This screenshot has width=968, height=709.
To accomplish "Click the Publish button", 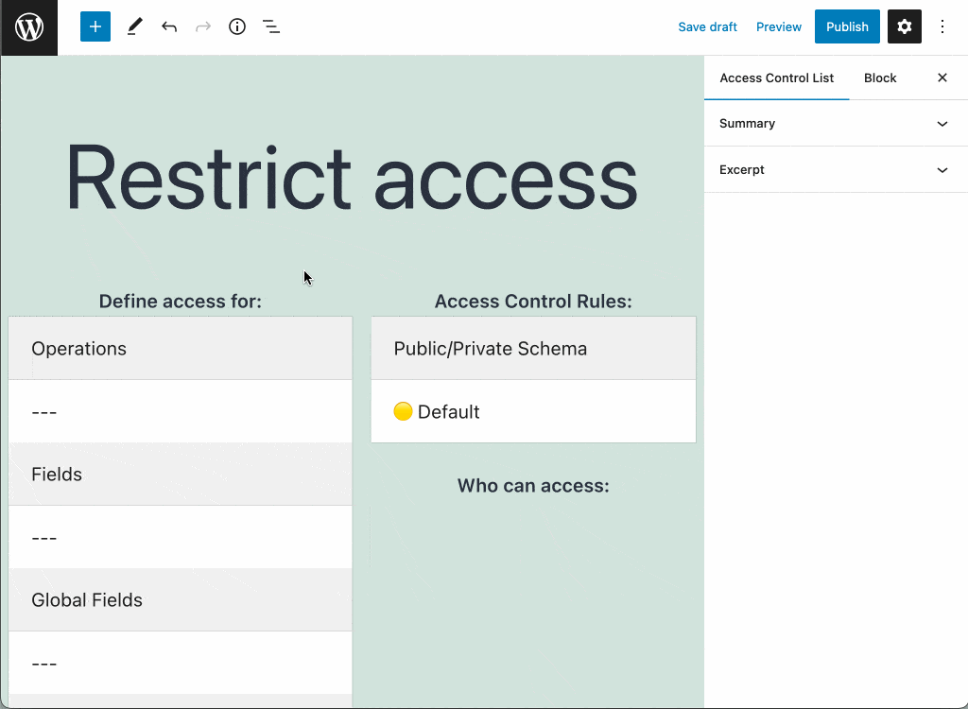I will [847, 26].
